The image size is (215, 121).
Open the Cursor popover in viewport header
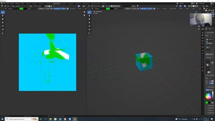point(193,9)
